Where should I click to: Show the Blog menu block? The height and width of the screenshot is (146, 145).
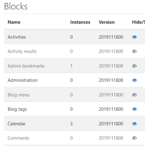(134, 95)
